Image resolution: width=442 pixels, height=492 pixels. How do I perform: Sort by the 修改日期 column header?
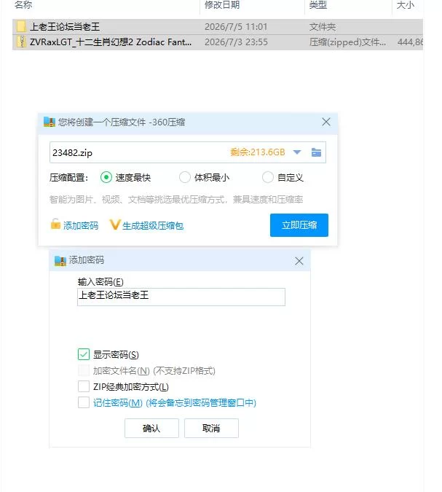tap(222, 5)
